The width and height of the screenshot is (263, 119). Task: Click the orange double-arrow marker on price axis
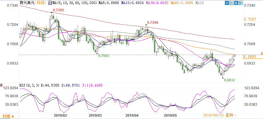pyautogui.click(x=262, y=54)
